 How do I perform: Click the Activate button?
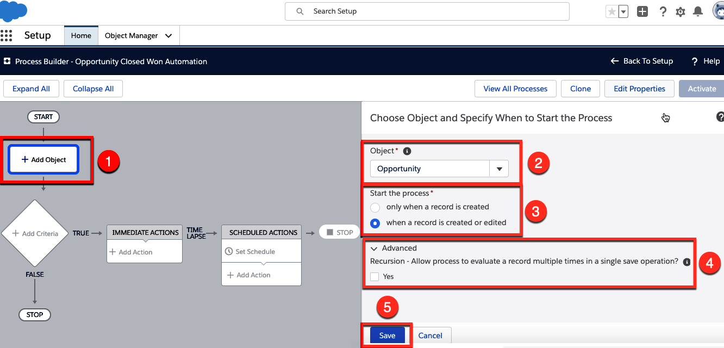tap(702, 89)
